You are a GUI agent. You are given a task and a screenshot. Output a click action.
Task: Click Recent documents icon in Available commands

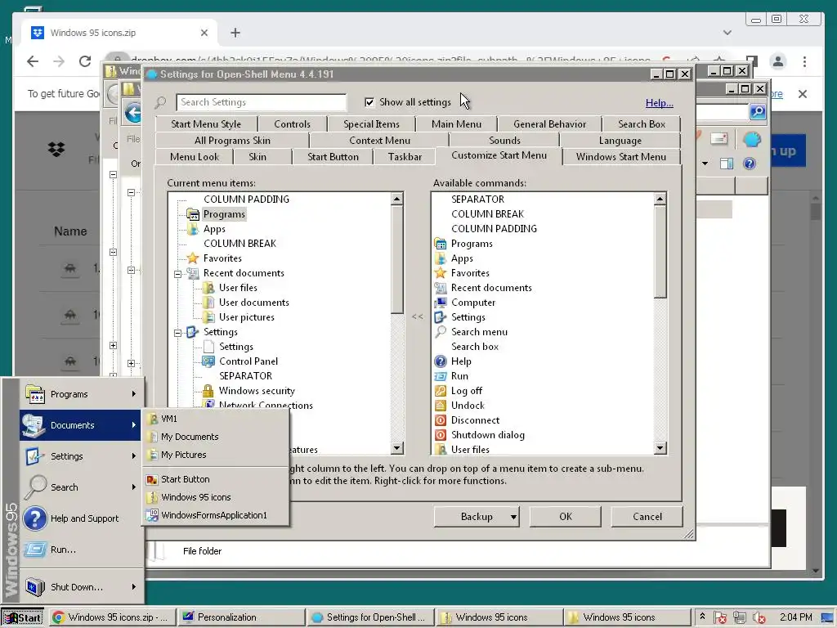tap(441, 288)
